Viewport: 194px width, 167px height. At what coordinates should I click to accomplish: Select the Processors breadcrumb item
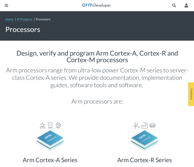[x=43, y=19]
